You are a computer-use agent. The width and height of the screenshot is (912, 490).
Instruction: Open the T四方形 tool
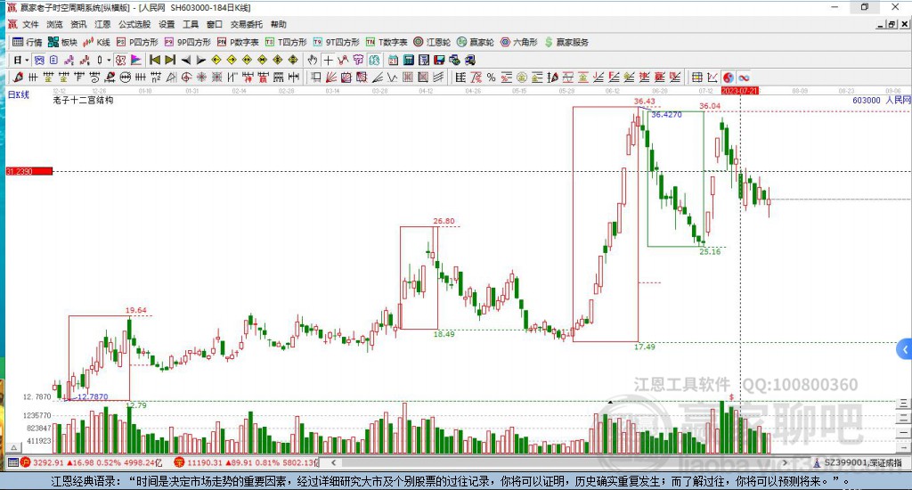pos(286,42)
